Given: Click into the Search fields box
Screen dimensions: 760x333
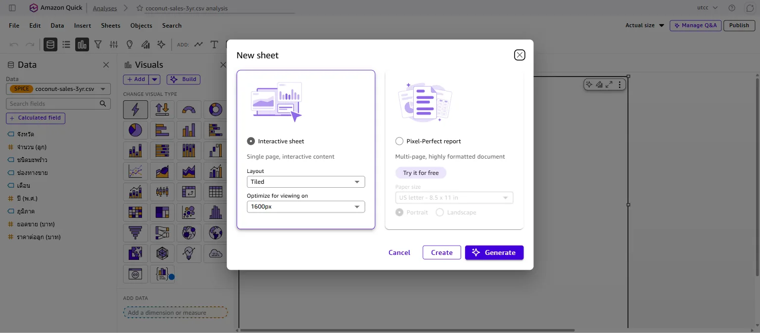Looking at the screenshot, I should 58,104.
